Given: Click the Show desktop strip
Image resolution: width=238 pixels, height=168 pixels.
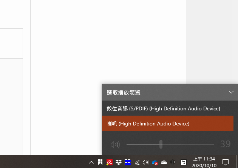Looking at the screenshot, I should (237, 162).
